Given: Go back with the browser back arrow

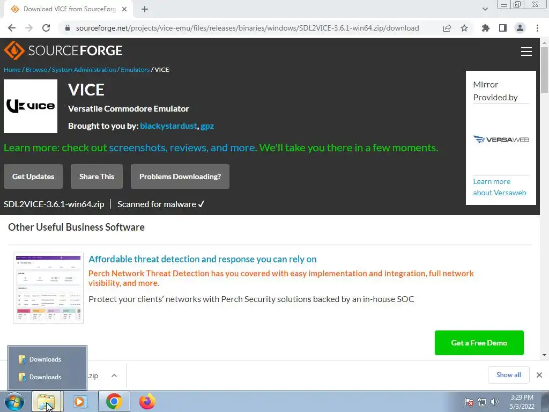Looking at the screenshot, I should (12, 28).
